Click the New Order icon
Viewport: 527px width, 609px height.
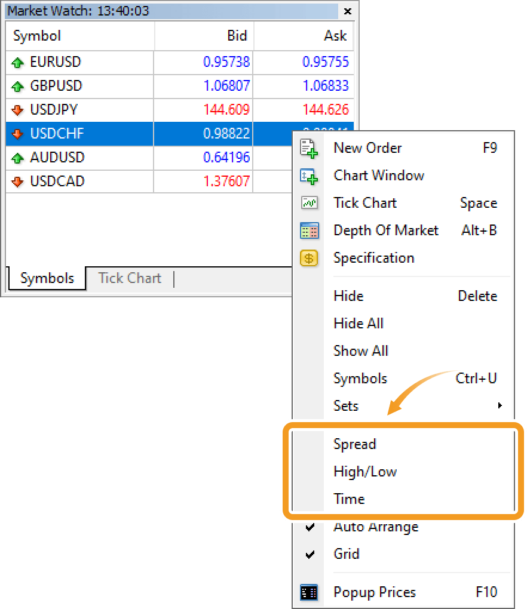(310, 149)
